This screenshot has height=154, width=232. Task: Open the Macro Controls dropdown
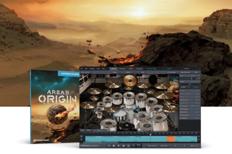click(153, 146)
